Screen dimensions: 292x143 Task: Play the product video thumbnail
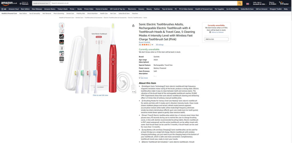[x=62, y=59]
